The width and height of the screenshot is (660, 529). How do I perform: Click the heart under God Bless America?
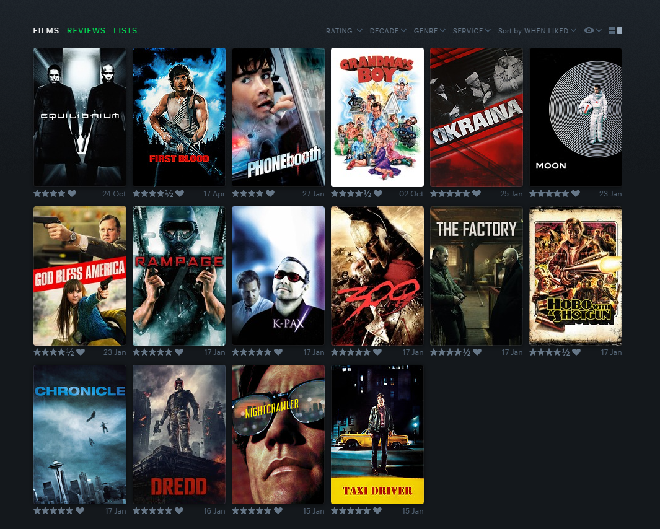[81, 352]
